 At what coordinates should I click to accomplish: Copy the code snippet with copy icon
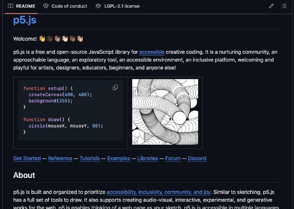pos(115,87)
